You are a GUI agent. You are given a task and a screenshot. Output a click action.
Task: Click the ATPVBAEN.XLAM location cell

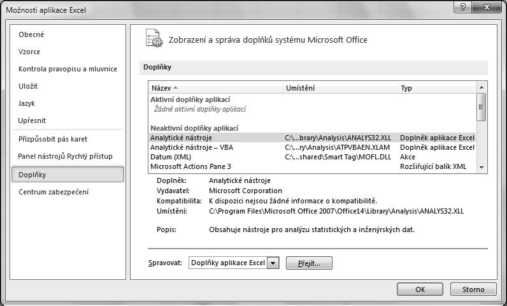[x=337, y=147]
